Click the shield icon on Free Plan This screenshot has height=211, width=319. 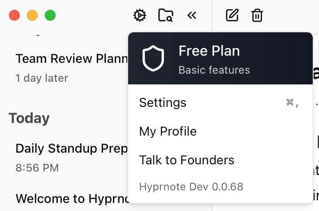click(153, 58)
